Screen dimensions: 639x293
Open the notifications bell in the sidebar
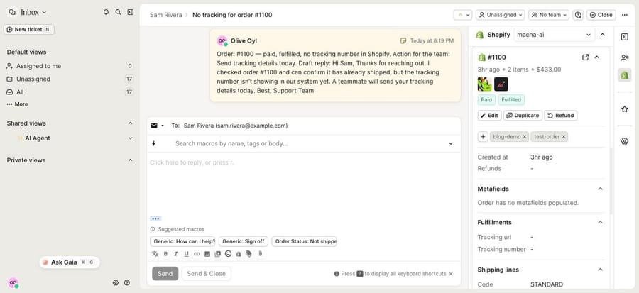pyautogui.click(x=106, y=12)
